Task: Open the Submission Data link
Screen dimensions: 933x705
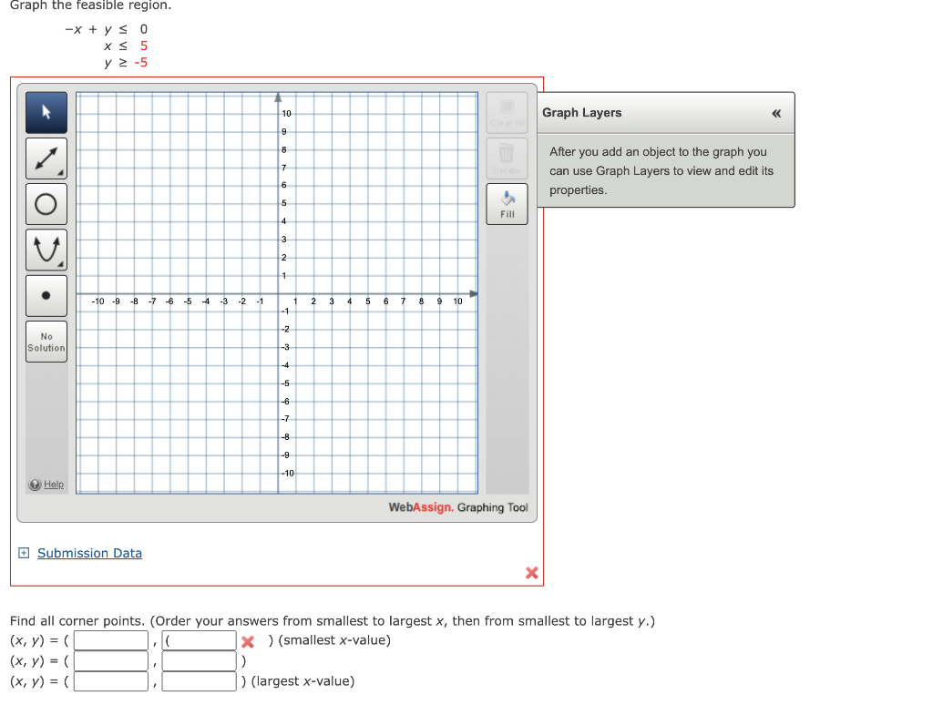Action: [x=89, y=553]
